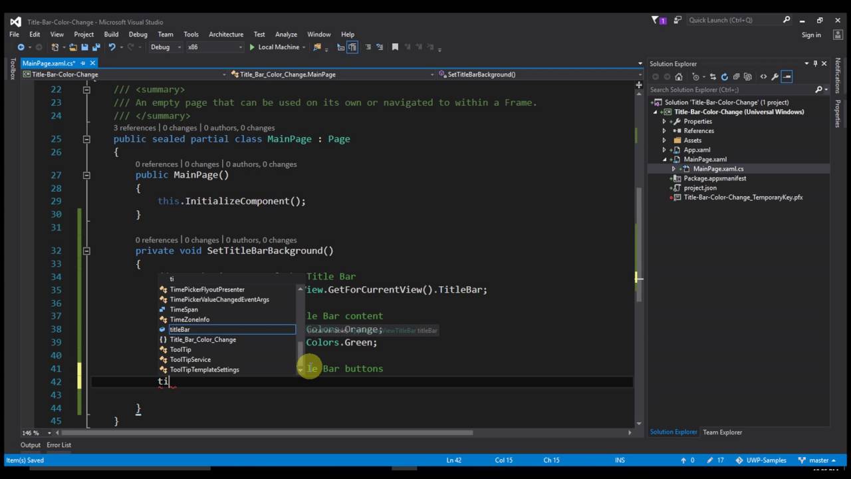This screenshot has width=851, height=479.
Task: Open the Local Machine target dropdown arrow
Action: coord(304,47)
